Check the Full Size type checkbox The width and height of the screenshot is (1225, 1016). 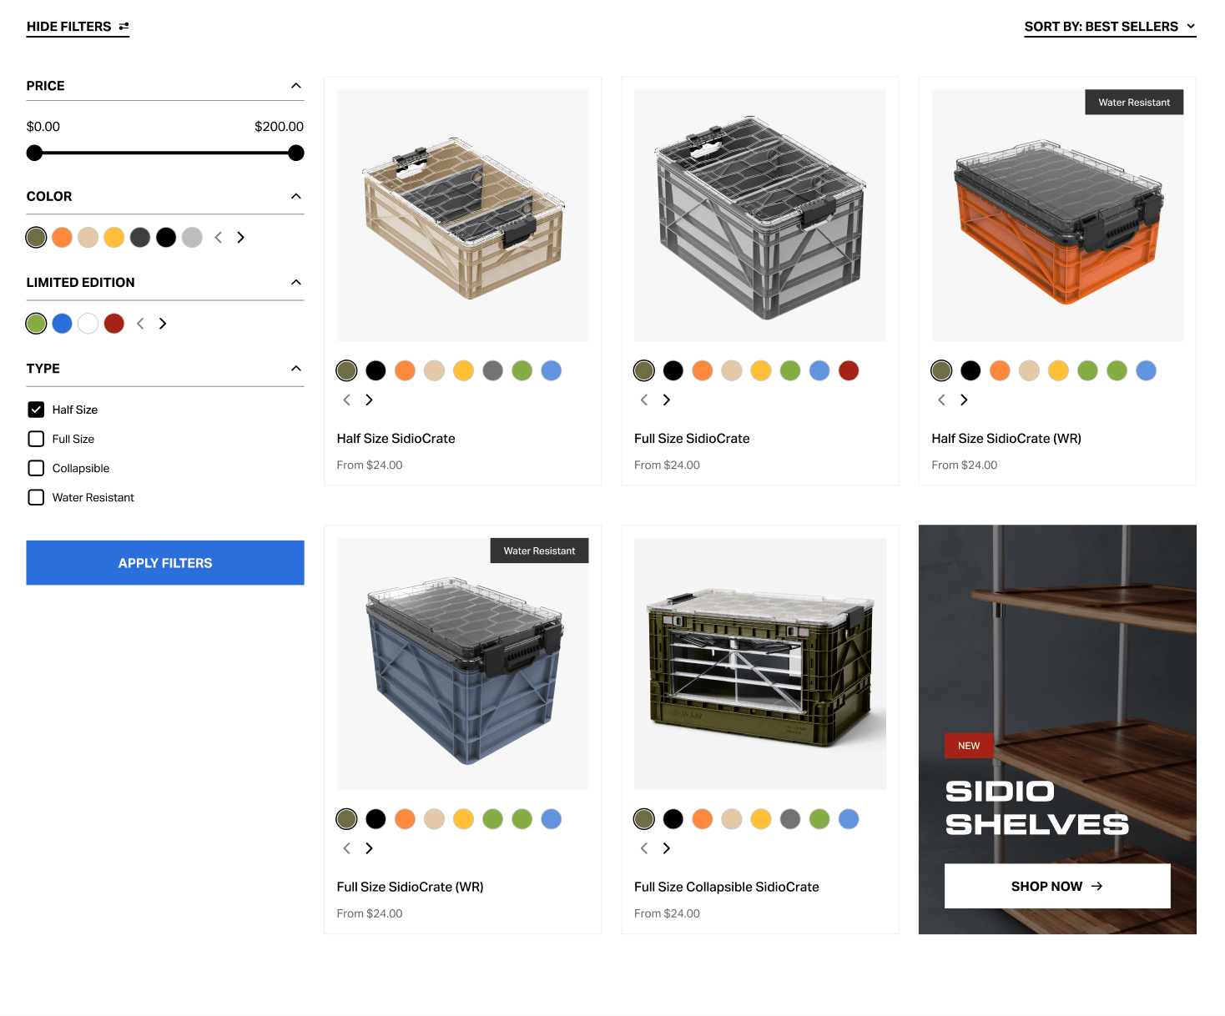[36, 439]
